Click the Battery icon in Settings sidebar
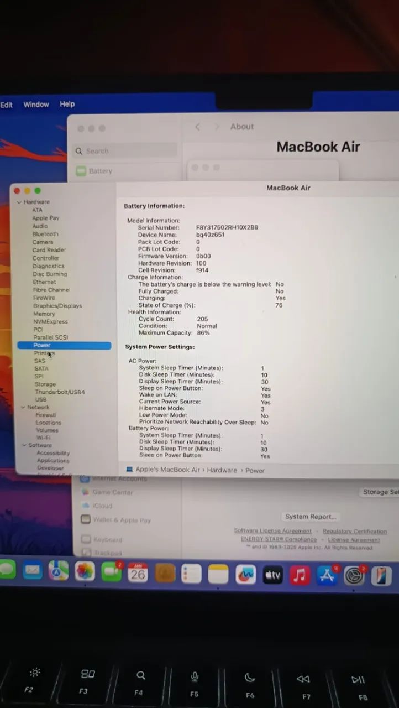The width and height of the screenshot is (399, 708). tap(81, 171)
